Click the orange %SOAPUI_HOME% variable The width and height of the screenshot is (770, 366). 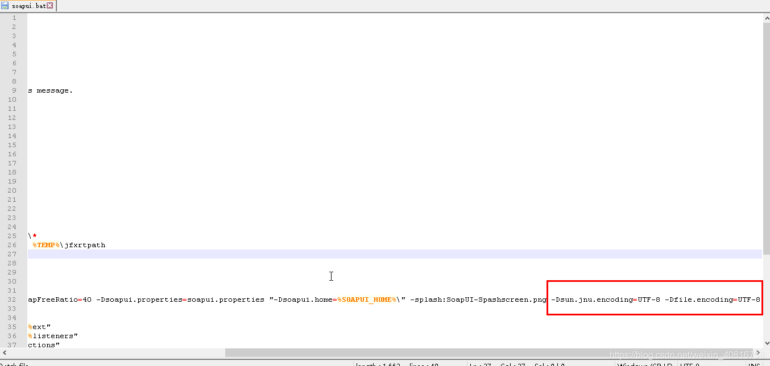pos(367,300)
